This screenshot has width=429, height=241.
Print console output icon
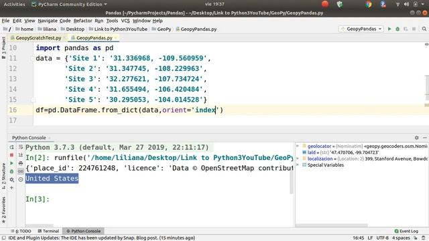21,163
